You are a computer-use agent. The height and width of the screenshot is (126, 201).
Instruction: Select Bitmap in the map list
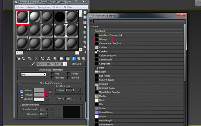pos(103,39)
